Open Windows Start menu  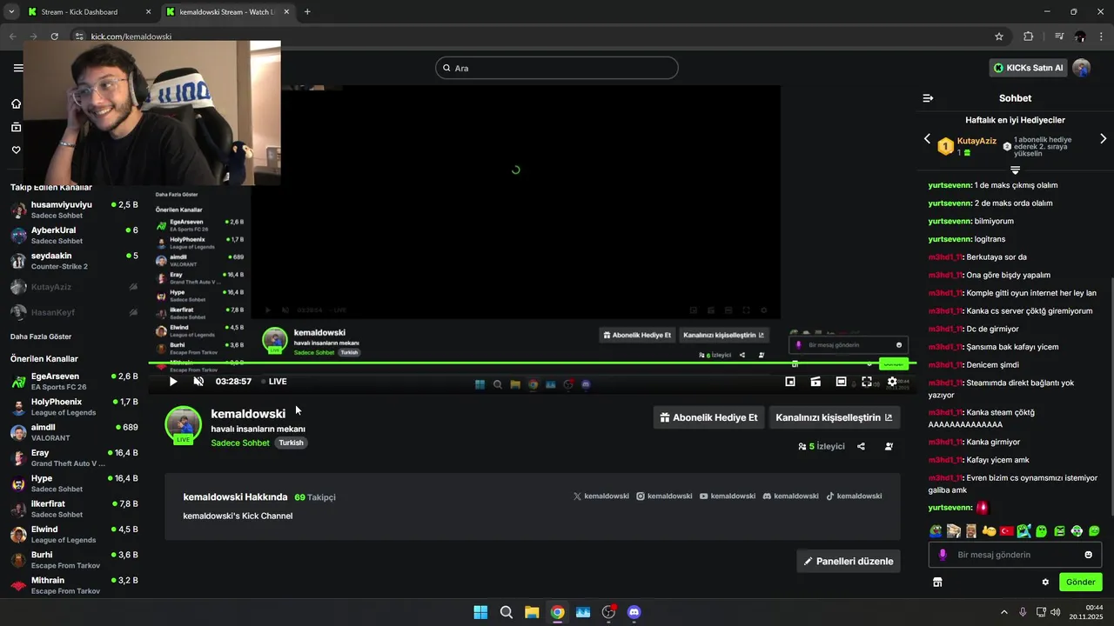click(x=480, y=612)
